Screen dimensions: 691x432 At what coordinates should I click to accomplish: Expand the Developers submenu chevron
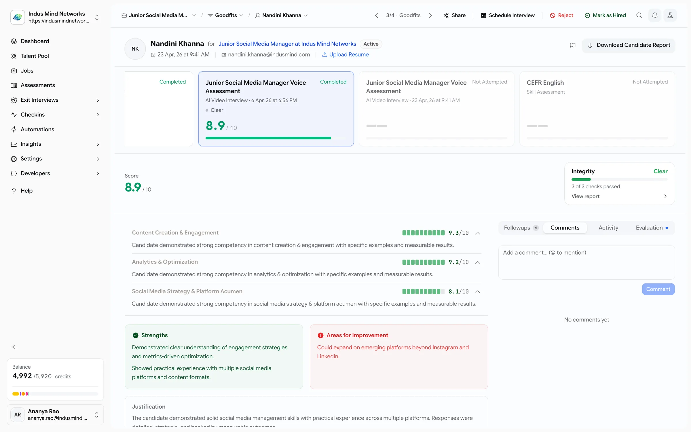98,174
